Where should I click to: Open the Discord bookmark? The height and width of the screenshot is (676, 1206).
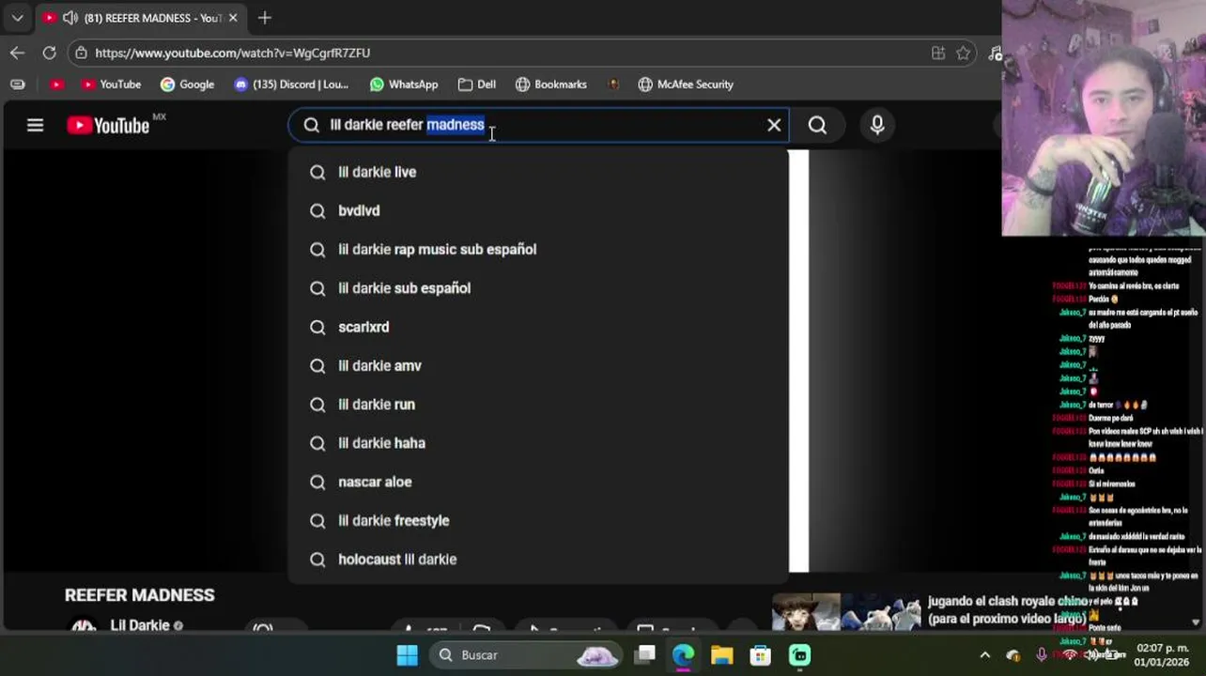[291, 84]
